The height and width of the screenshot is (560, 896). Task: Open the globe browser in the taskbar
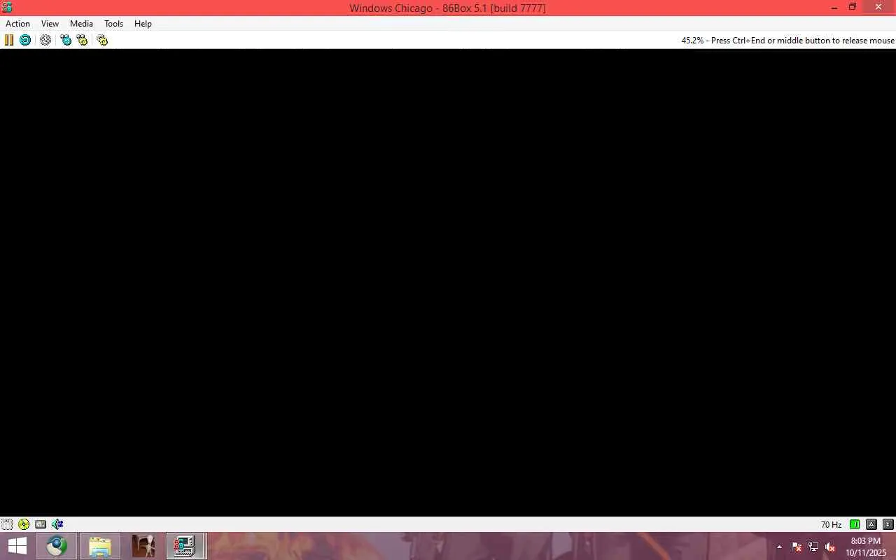(x=57, y=546)
